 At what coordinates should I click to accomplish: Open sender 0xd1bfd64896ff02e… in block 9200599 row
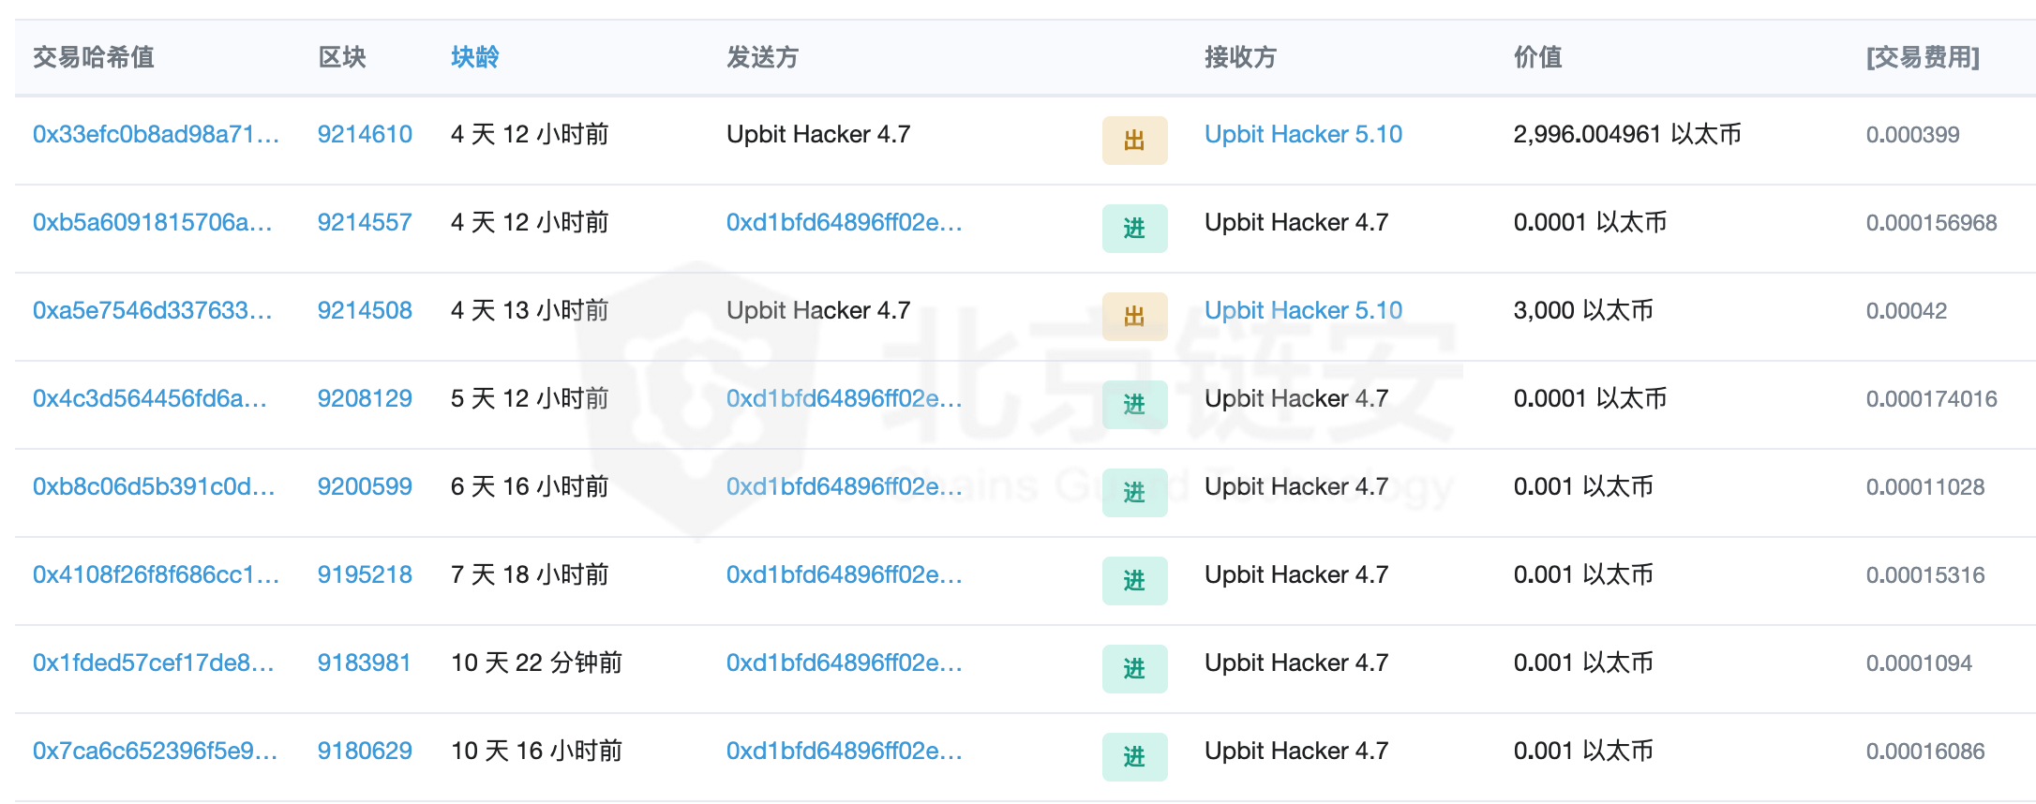pos(844,486)
